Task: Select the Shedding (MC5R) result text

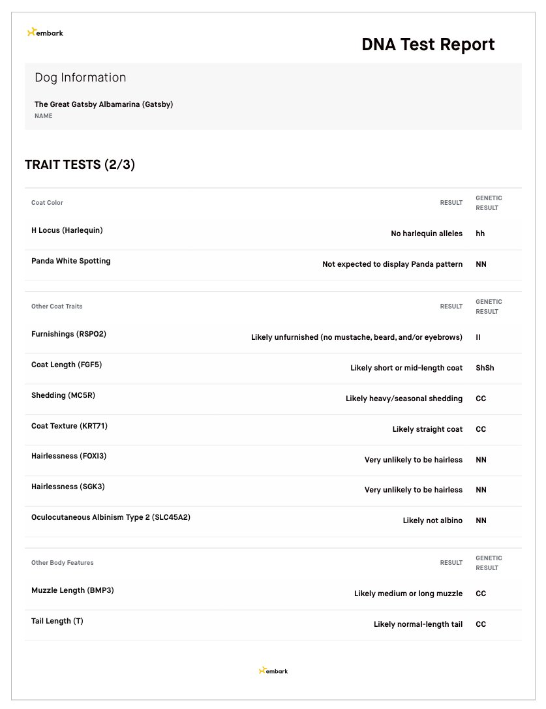Action: [404, 399]
